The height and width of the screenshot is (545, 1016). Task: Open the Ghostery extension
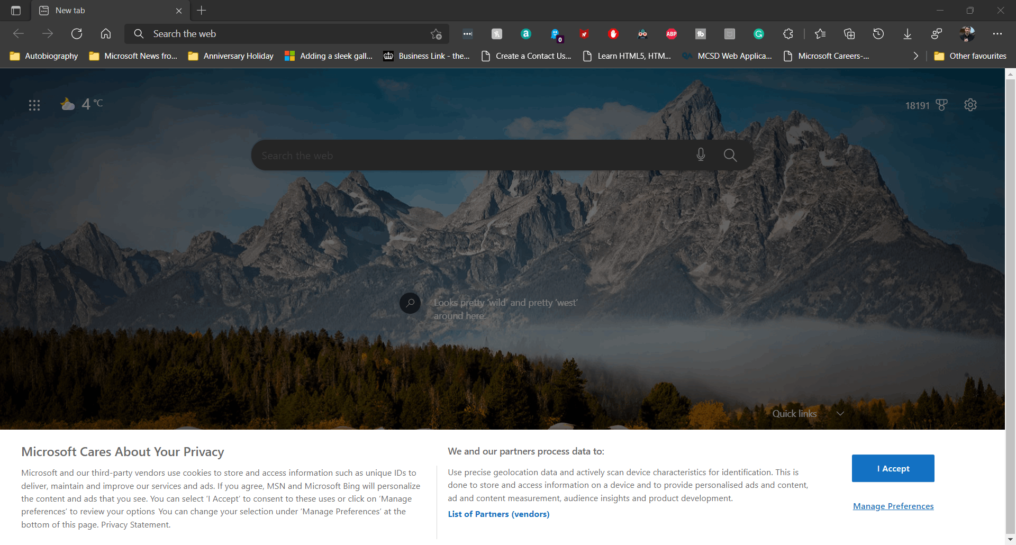click(556, 33)
